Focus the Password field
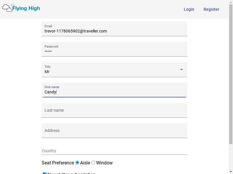This screenshot has height=174, width=233. pos(114,51)
